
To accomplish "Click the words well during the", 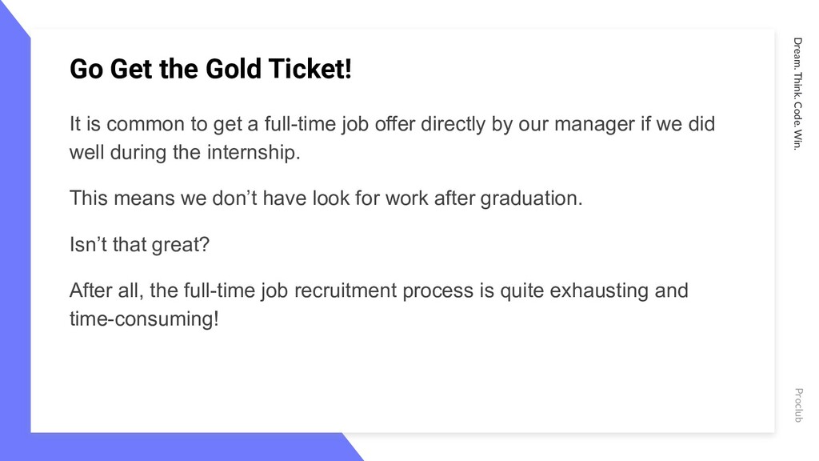I will [134, 152].
